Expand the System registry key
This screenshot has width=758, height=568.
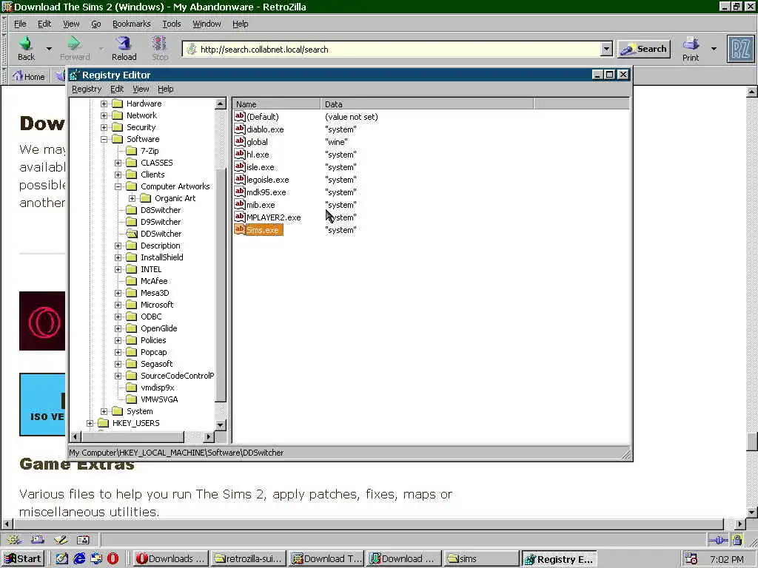(104, 411)
